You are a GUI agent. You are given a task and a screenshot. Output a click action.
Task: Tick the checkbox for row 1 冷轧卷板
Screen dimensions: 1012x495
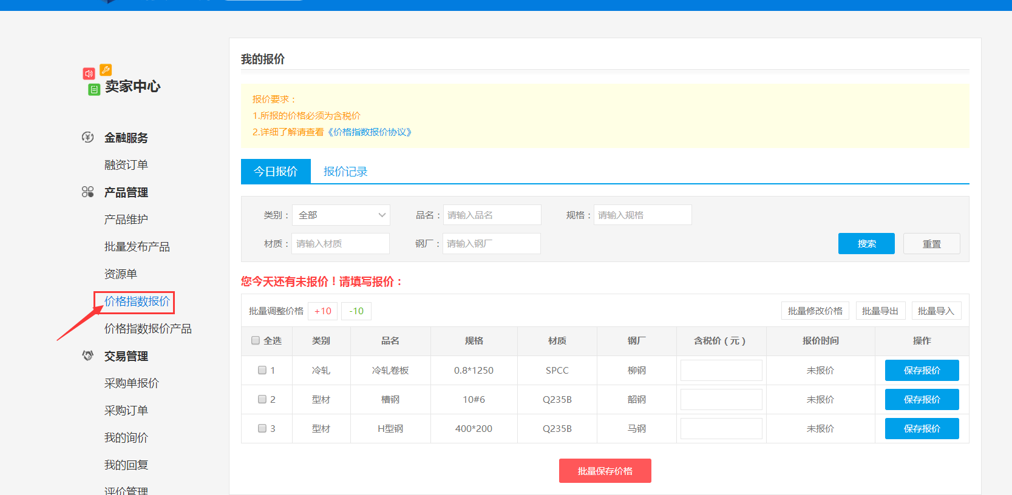[x=262, y=370]
